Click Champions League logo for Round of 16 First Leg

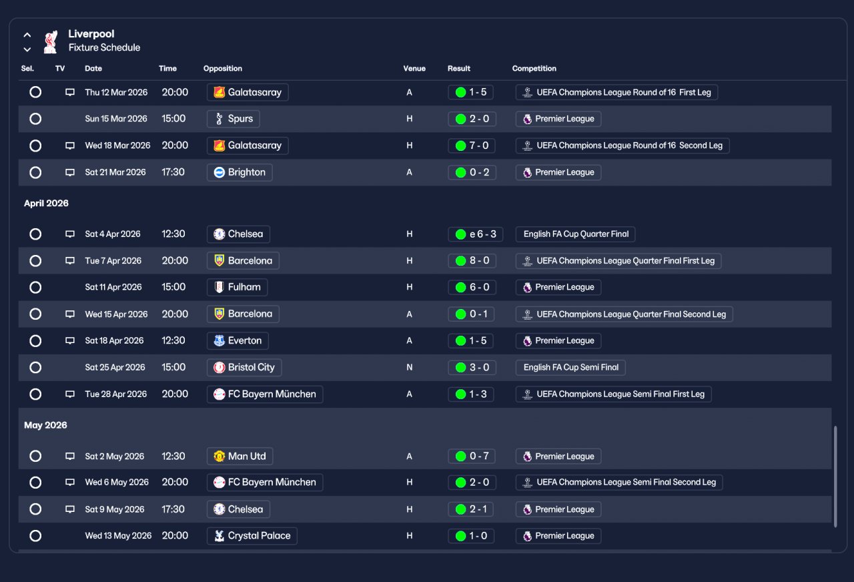pyautogui.click(x=528, y=92)
